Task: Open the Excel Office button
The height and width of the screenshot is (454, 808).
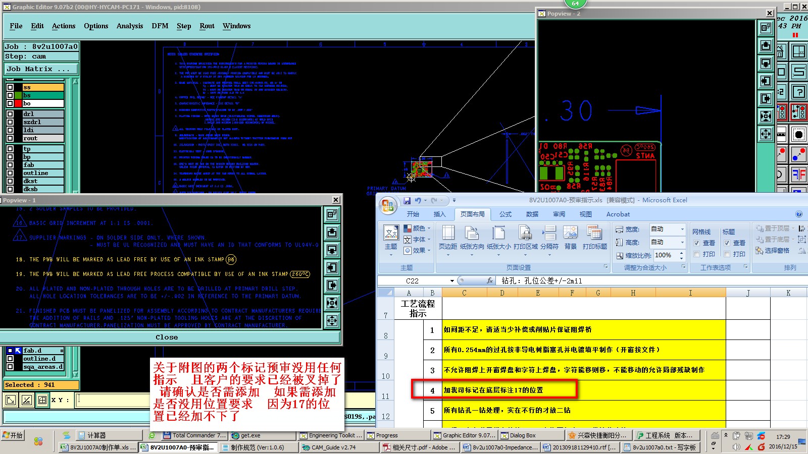Action: 388,205
